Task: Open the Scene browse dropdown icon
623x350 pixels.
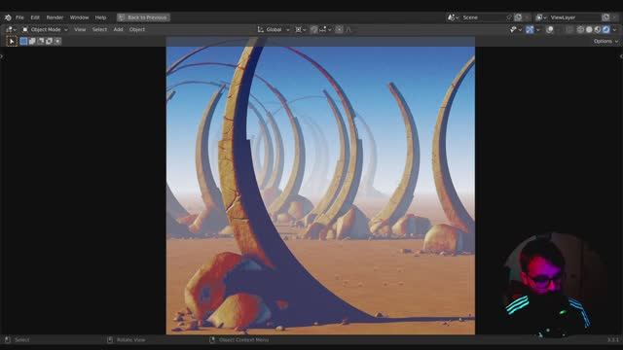Action: click(454, 17)
